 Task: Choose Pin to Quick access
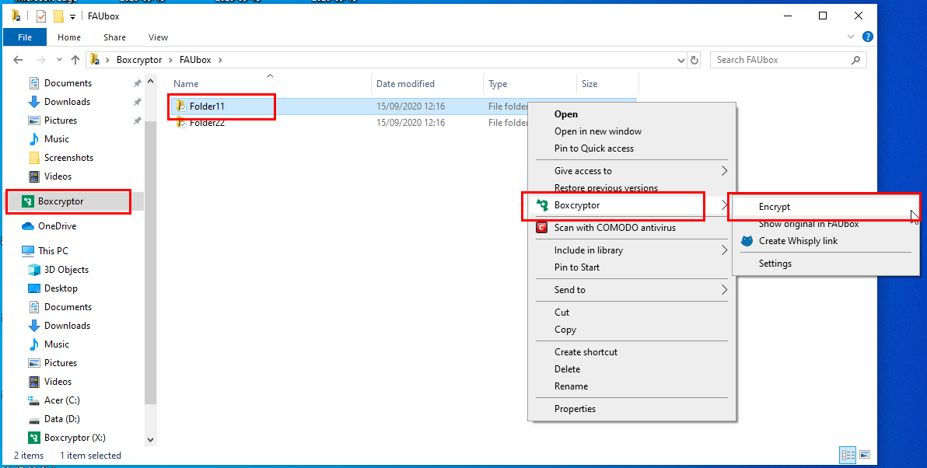pyautogui.click(x=593, y=148)
